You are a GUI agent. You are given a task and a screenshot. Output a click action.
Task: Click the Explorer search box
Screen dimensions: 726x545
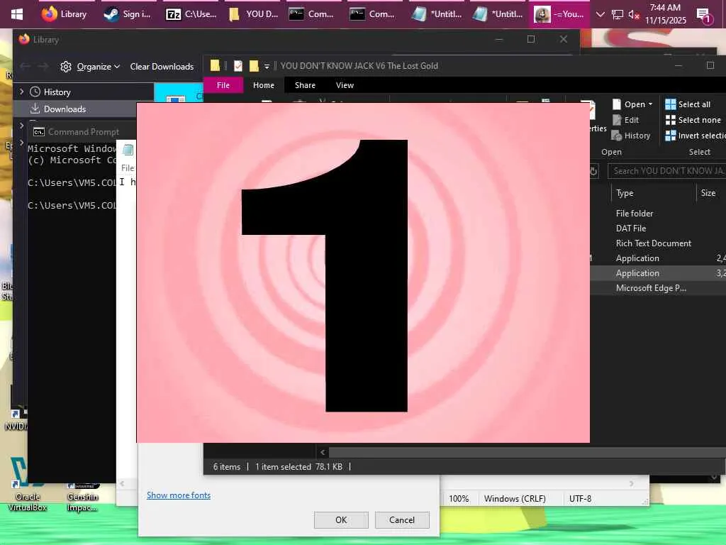(x=666, y=171)
